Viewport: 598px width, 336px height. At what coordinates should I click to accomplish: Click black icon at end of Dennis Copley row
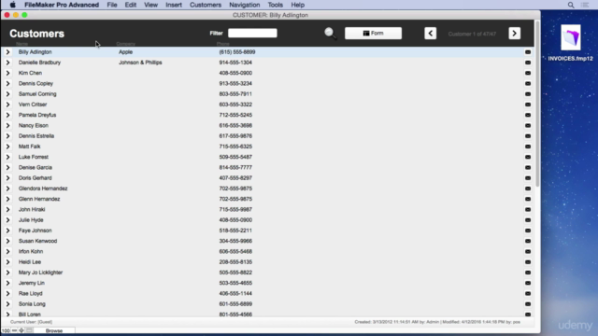click(528, 83)
